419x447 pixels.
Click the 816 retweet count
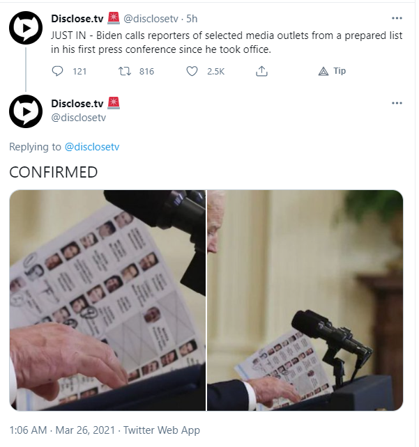click(x=146, y=71)
